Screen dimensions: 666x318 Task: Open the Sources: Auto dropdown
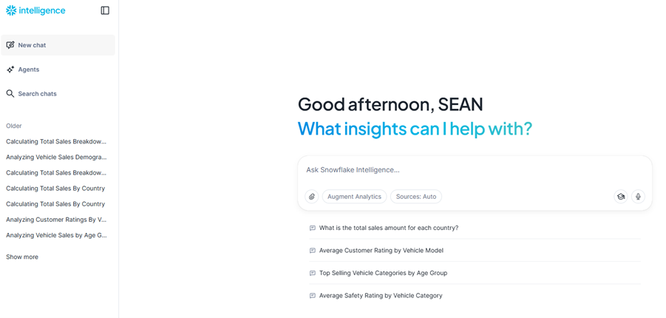(415, 197)
